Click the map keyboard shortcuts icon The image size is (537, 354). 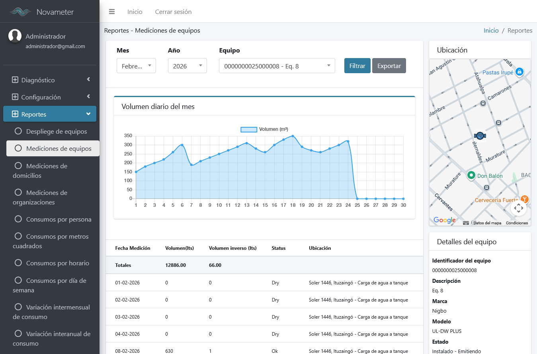coord(466,223)
